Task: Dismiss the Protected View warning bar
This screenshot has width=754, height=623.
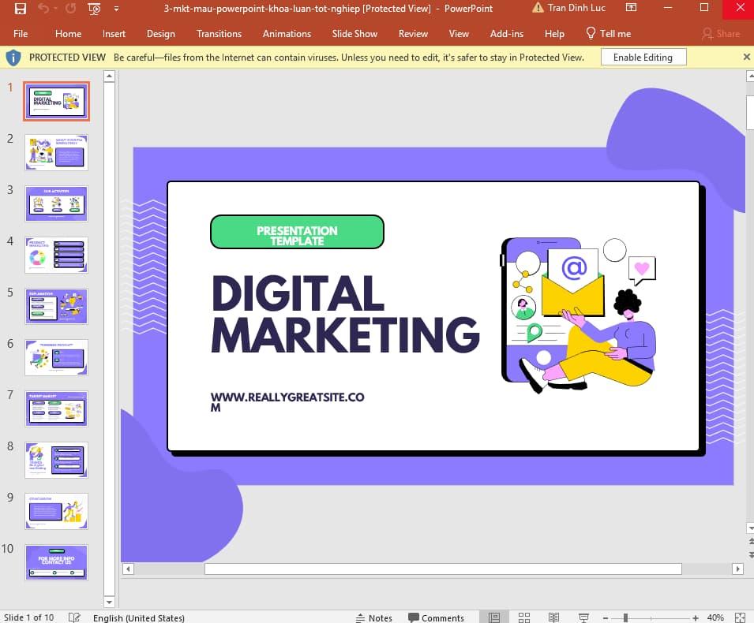Action: point(746,57)
